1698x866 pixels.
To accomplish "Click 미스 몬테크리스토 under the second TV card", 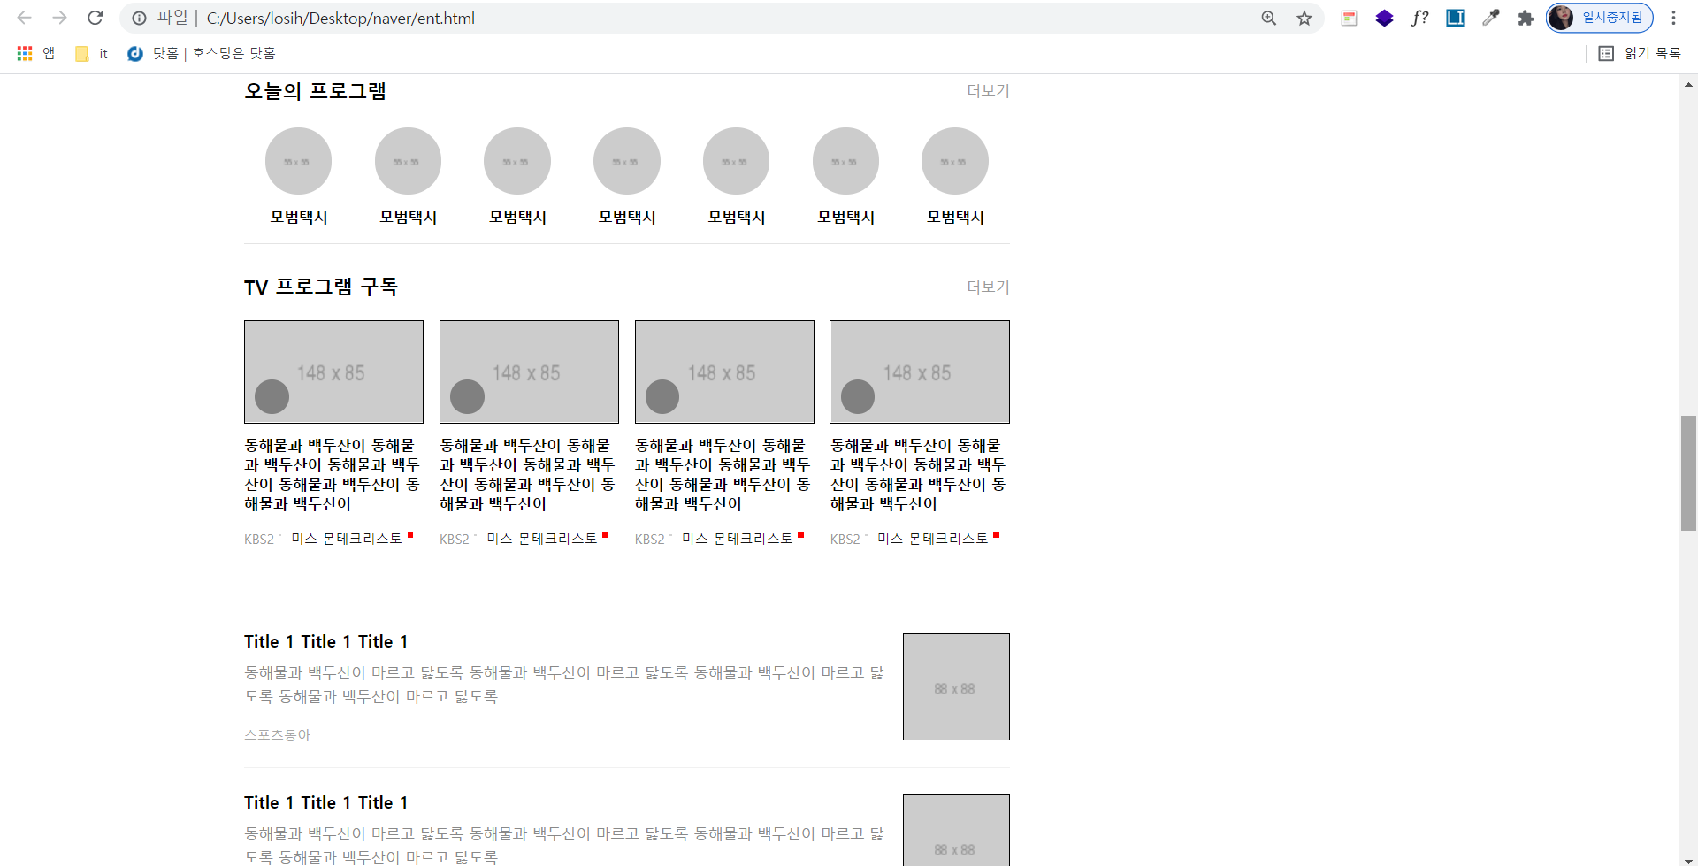I will (x=542, y=538).
